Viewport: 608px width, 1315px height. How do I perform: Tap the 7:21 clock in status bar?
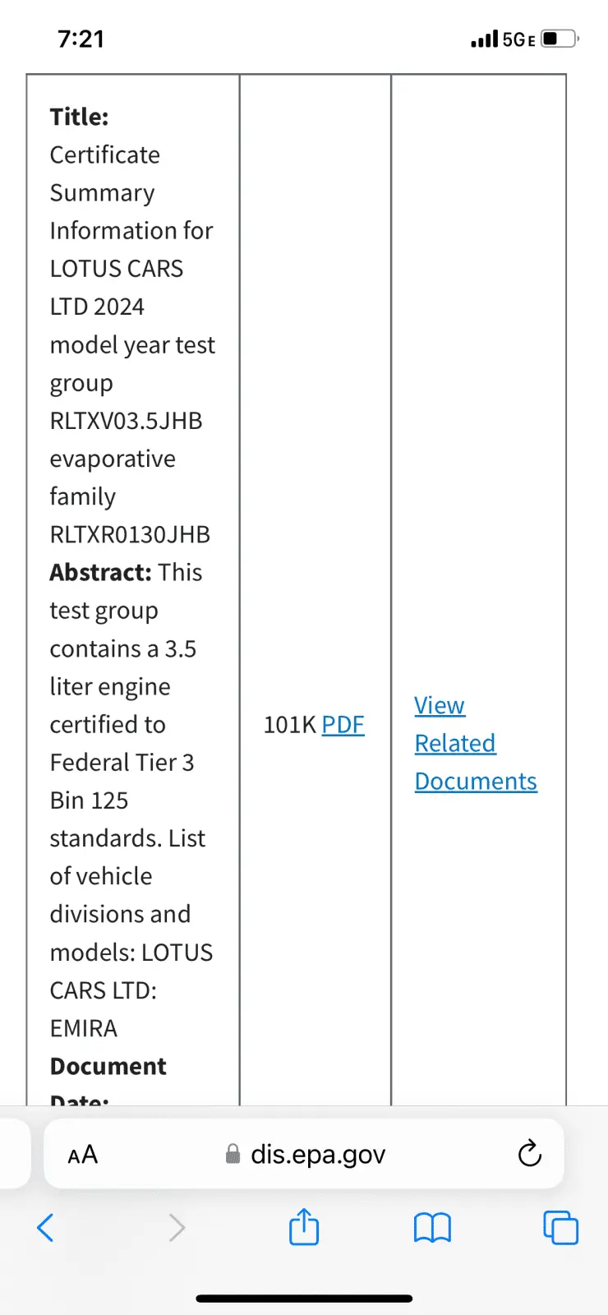[81, 39]
